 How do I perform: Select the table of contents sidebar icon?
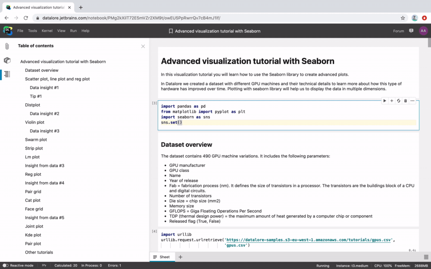pos(7,74)
